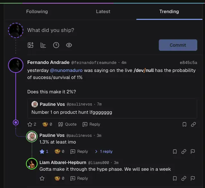This screenshot has height=188, width=205.
Task: Copy link to Liam's hype phase reply
Action: 184,178
